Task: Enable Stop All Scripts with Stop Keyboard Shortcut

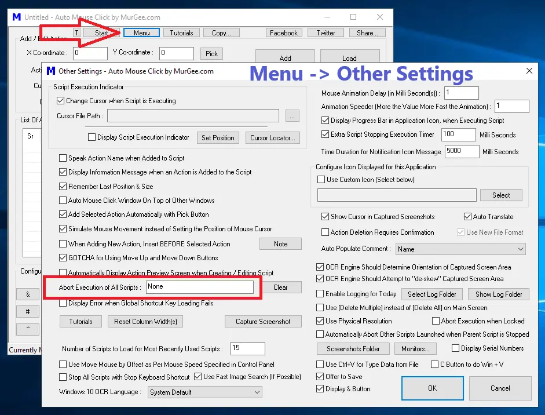Action: click(63, 377)
